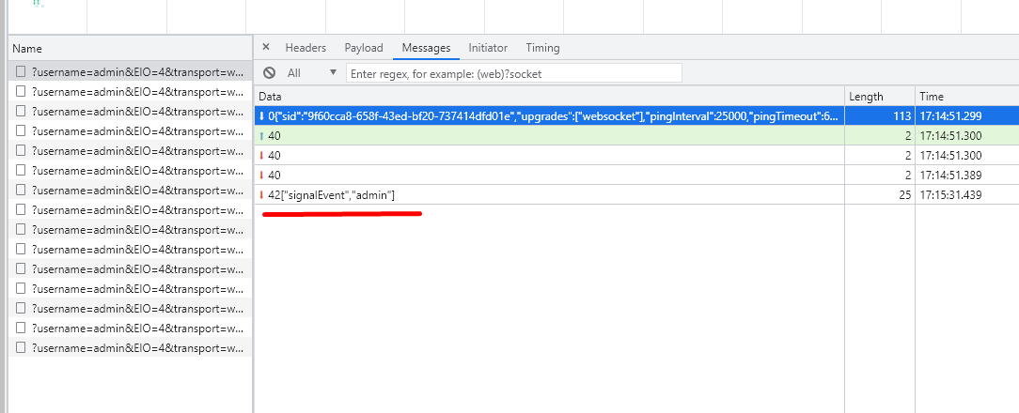Click the 17:14:51.389 time cell
The height and width of the screenshot is (413, 1019).
pyautogui.click(x=950, y=176)
